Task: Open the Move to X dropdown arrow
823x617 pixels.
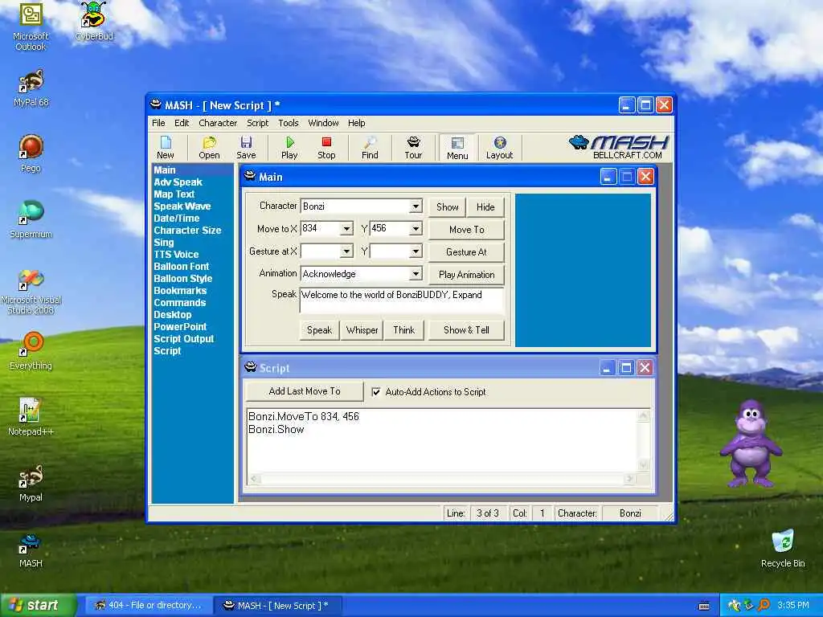Action: (346, 229)
